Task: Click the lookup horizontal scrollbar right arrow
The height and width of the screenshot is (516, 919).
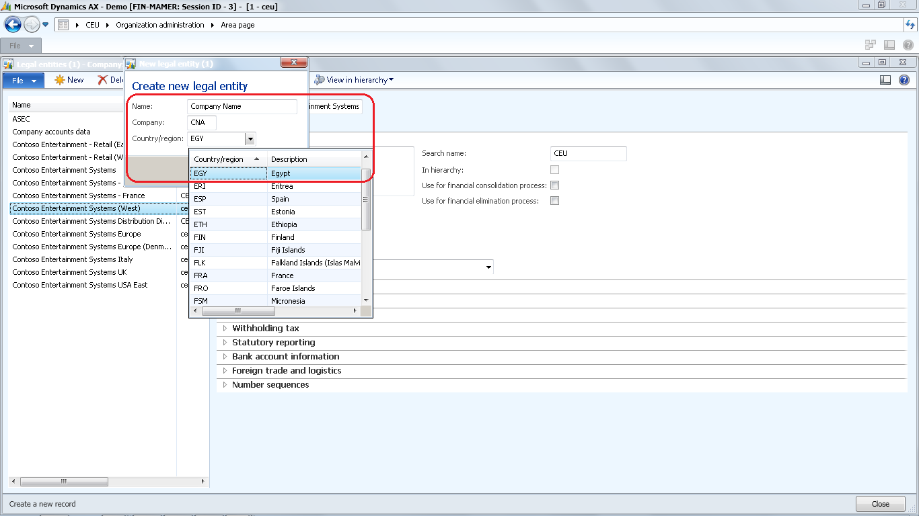Action: click(x=356, y=311)
